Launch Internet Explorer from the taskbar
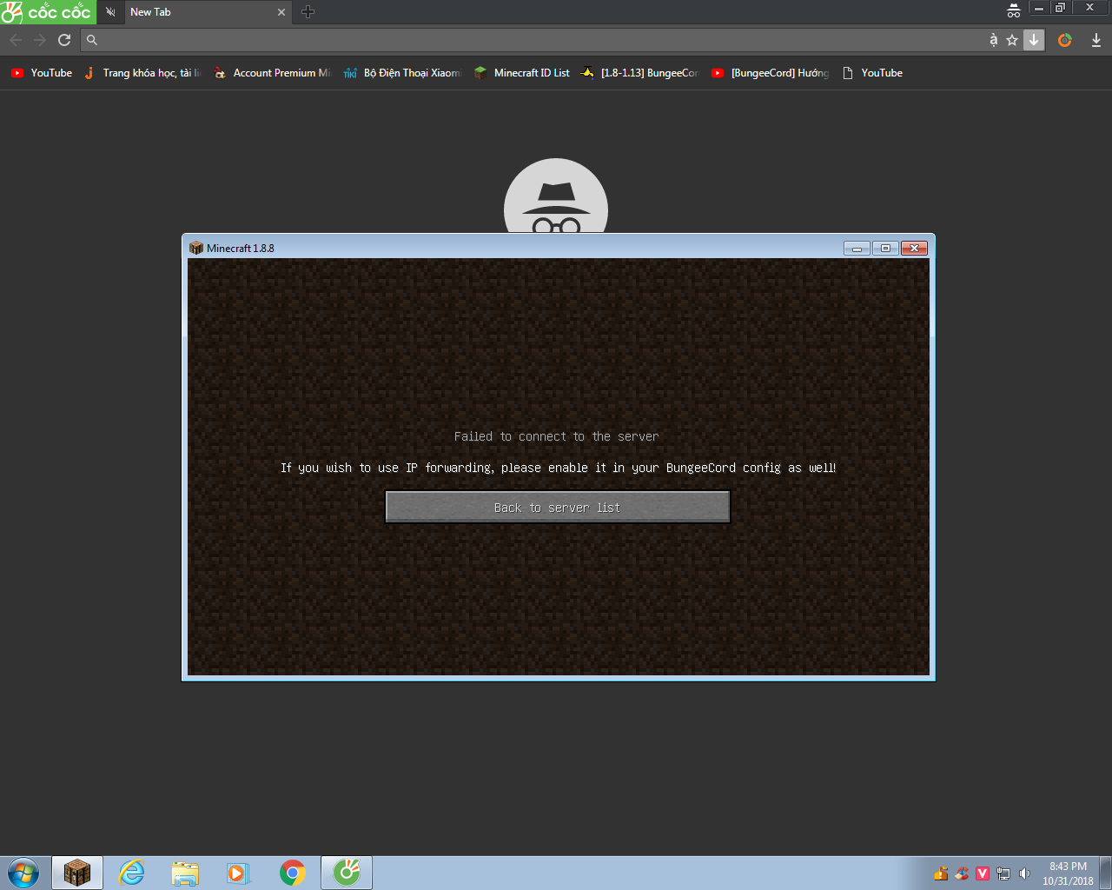Screen dimensions: 1112x890 pos(132,873)
